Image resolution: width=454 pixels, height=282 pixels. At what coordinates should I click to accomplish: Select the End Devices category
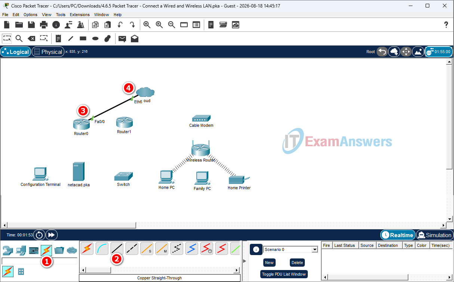pos(21,250)
